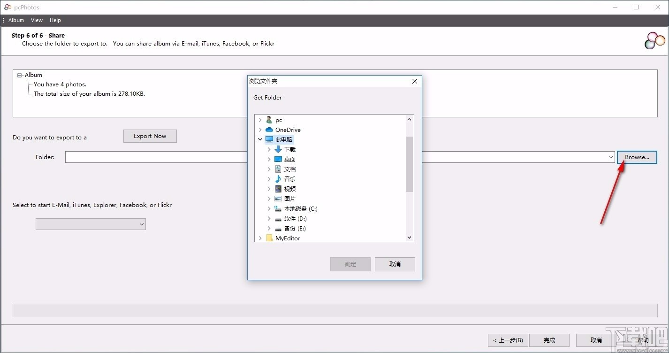This screenshot has height=353, width=669.
Task: Click the 备份 (E:) drive icon
Action: coord(278,229)
